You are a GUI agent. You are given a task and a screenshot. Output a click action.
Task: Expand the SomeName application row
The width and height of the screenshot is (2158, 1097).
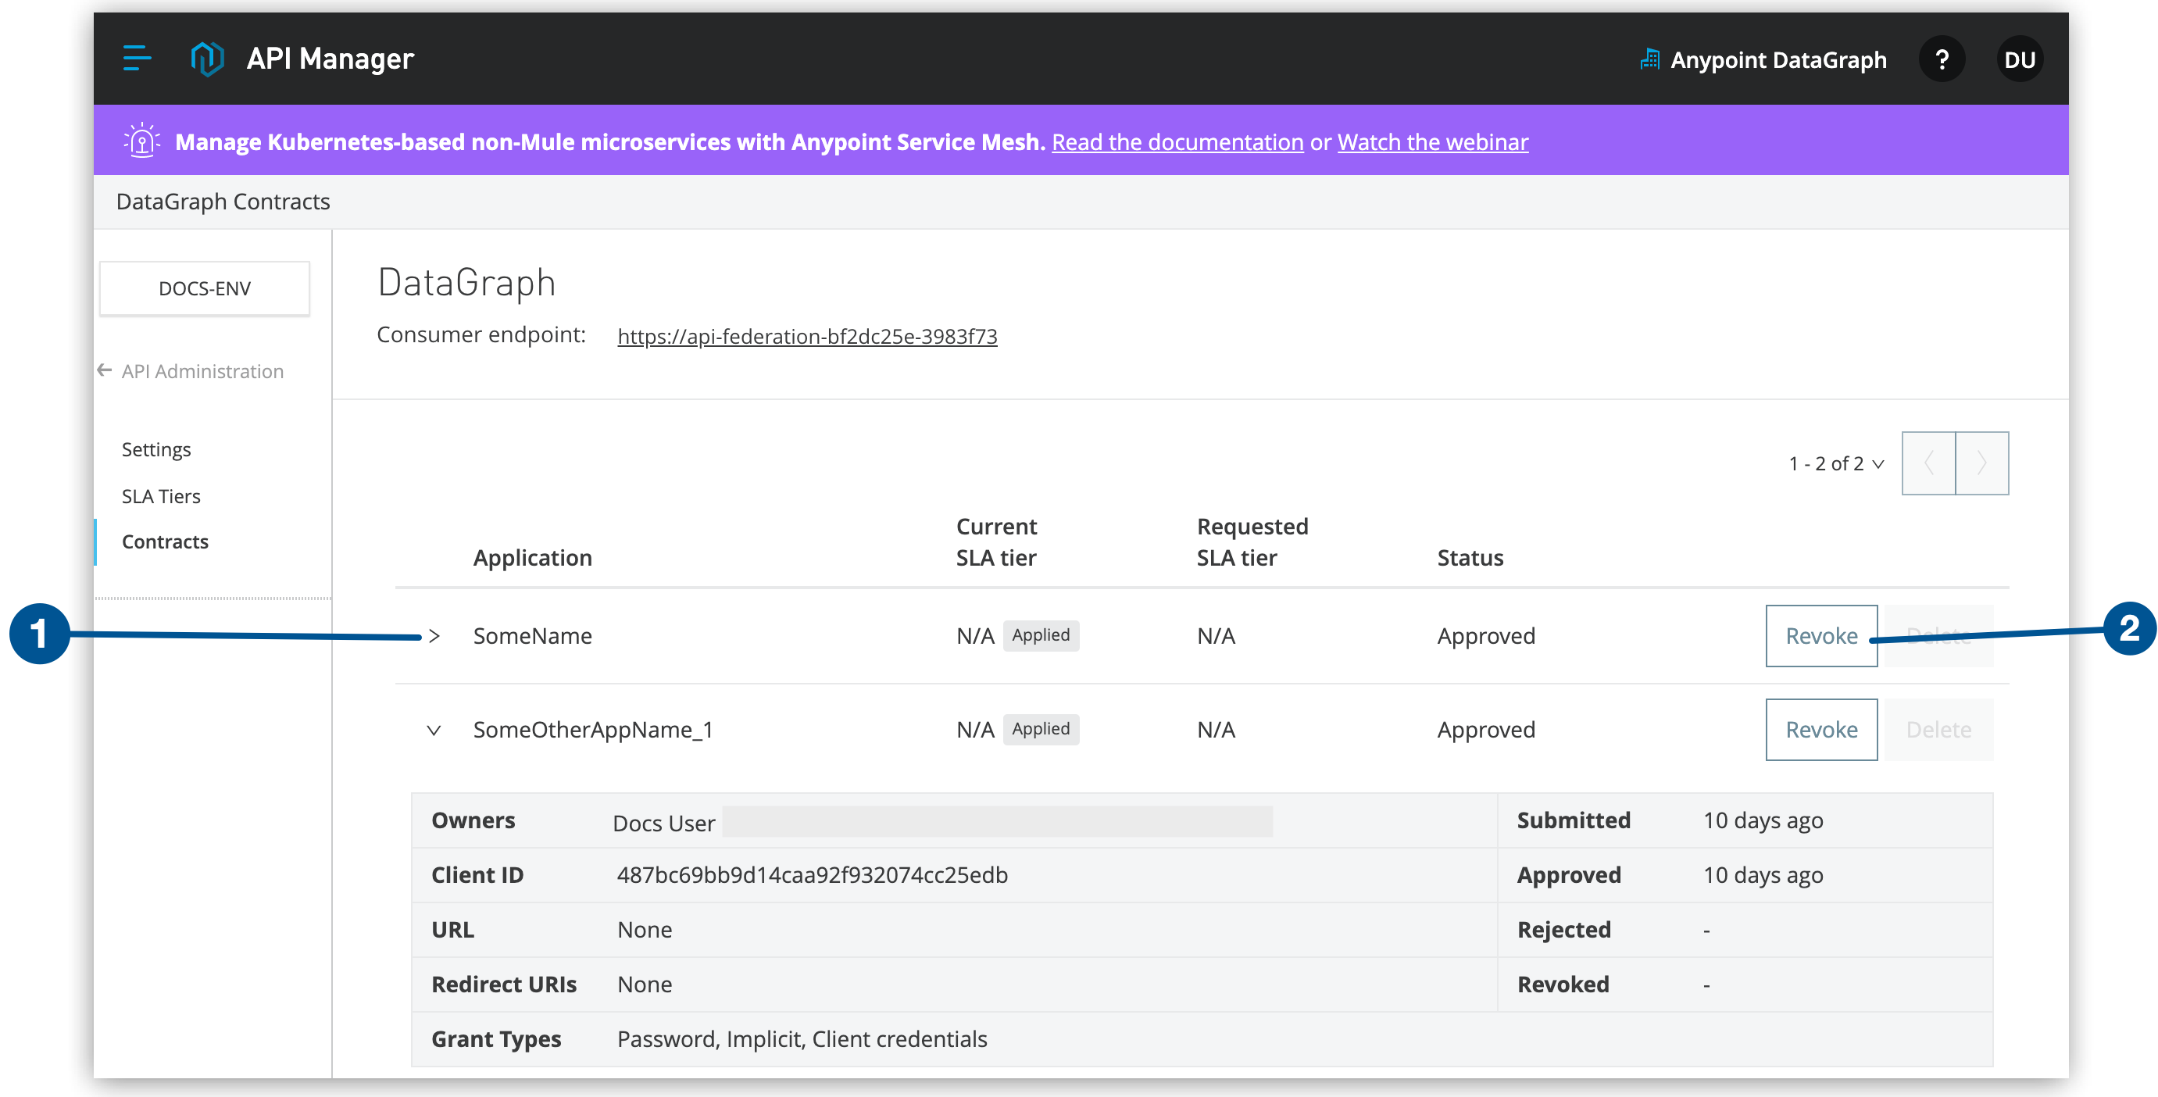coord(432,635)
